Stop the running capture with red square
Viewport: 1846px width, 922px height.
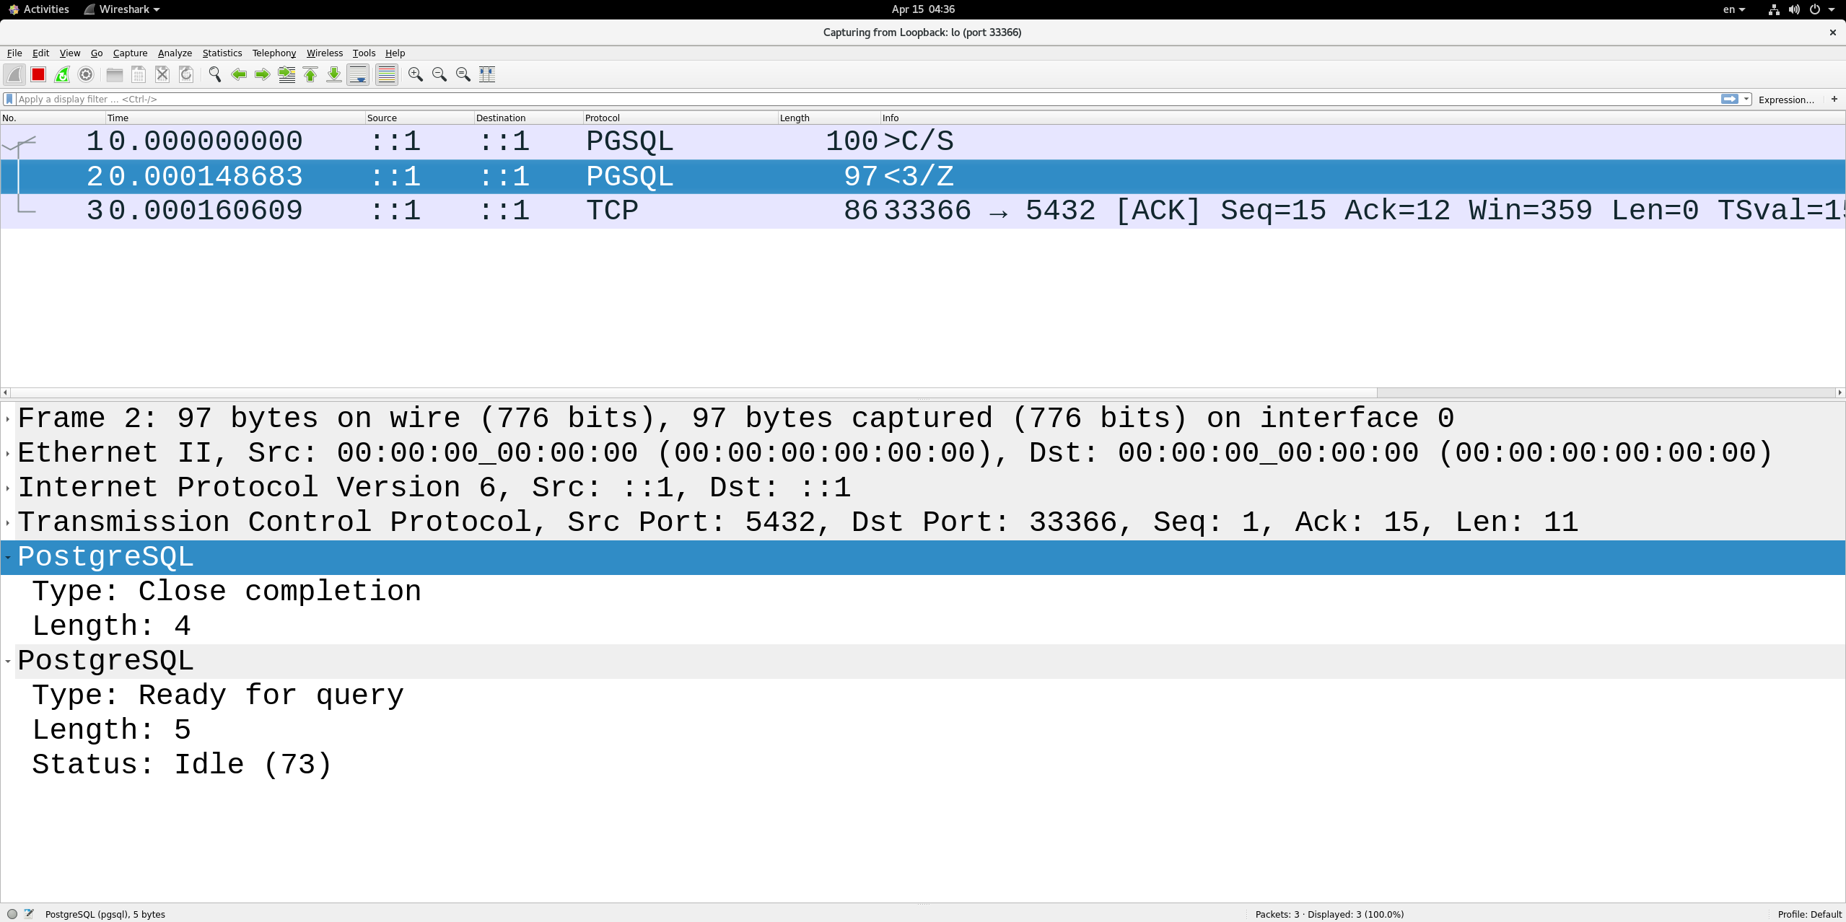tap(38, 74)
